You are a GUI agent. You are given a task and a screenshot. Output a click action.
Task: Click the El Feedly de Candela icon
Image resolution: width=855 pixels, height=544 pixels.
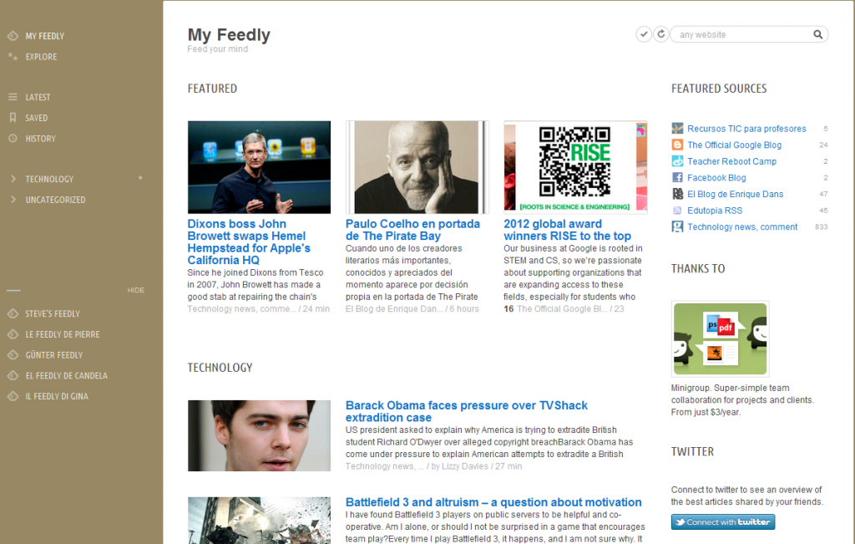click(x=13, y=376)
